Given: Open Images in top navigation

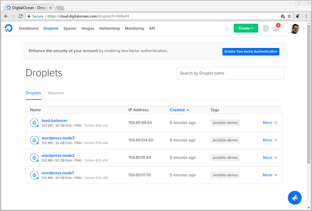Looking at the screenshot, I should [88, 28].
